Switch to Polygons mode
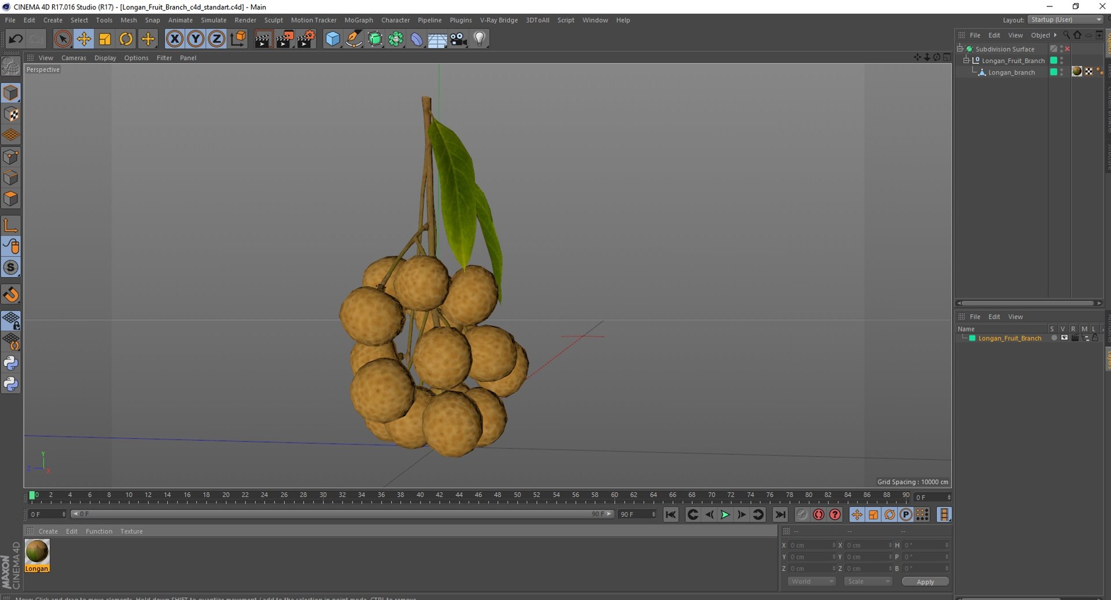The height and width of the screenshot is (600, 1111). 11,199
